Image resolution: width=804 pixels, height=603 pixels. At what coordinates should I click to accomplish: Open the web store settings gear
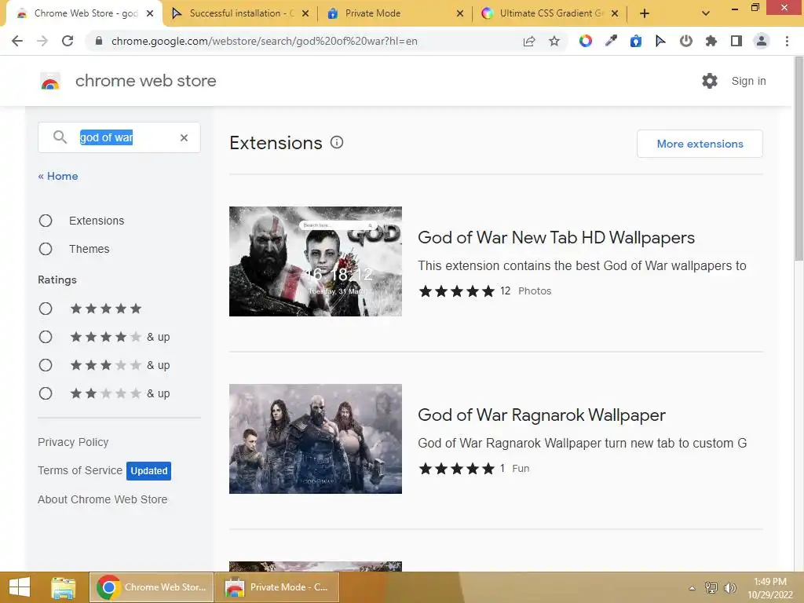click(710, 81)
